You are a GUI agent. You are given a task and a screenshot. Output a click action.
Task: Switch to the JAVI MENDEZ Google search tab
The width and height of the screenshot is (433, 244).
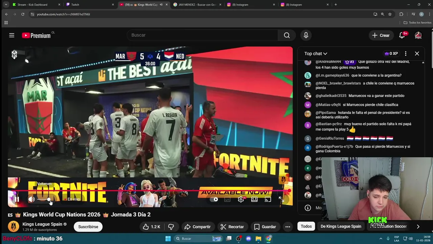pos(197,5)
